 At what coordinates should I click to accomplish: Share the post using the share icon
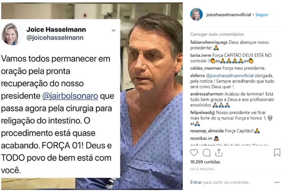[219, 153]
